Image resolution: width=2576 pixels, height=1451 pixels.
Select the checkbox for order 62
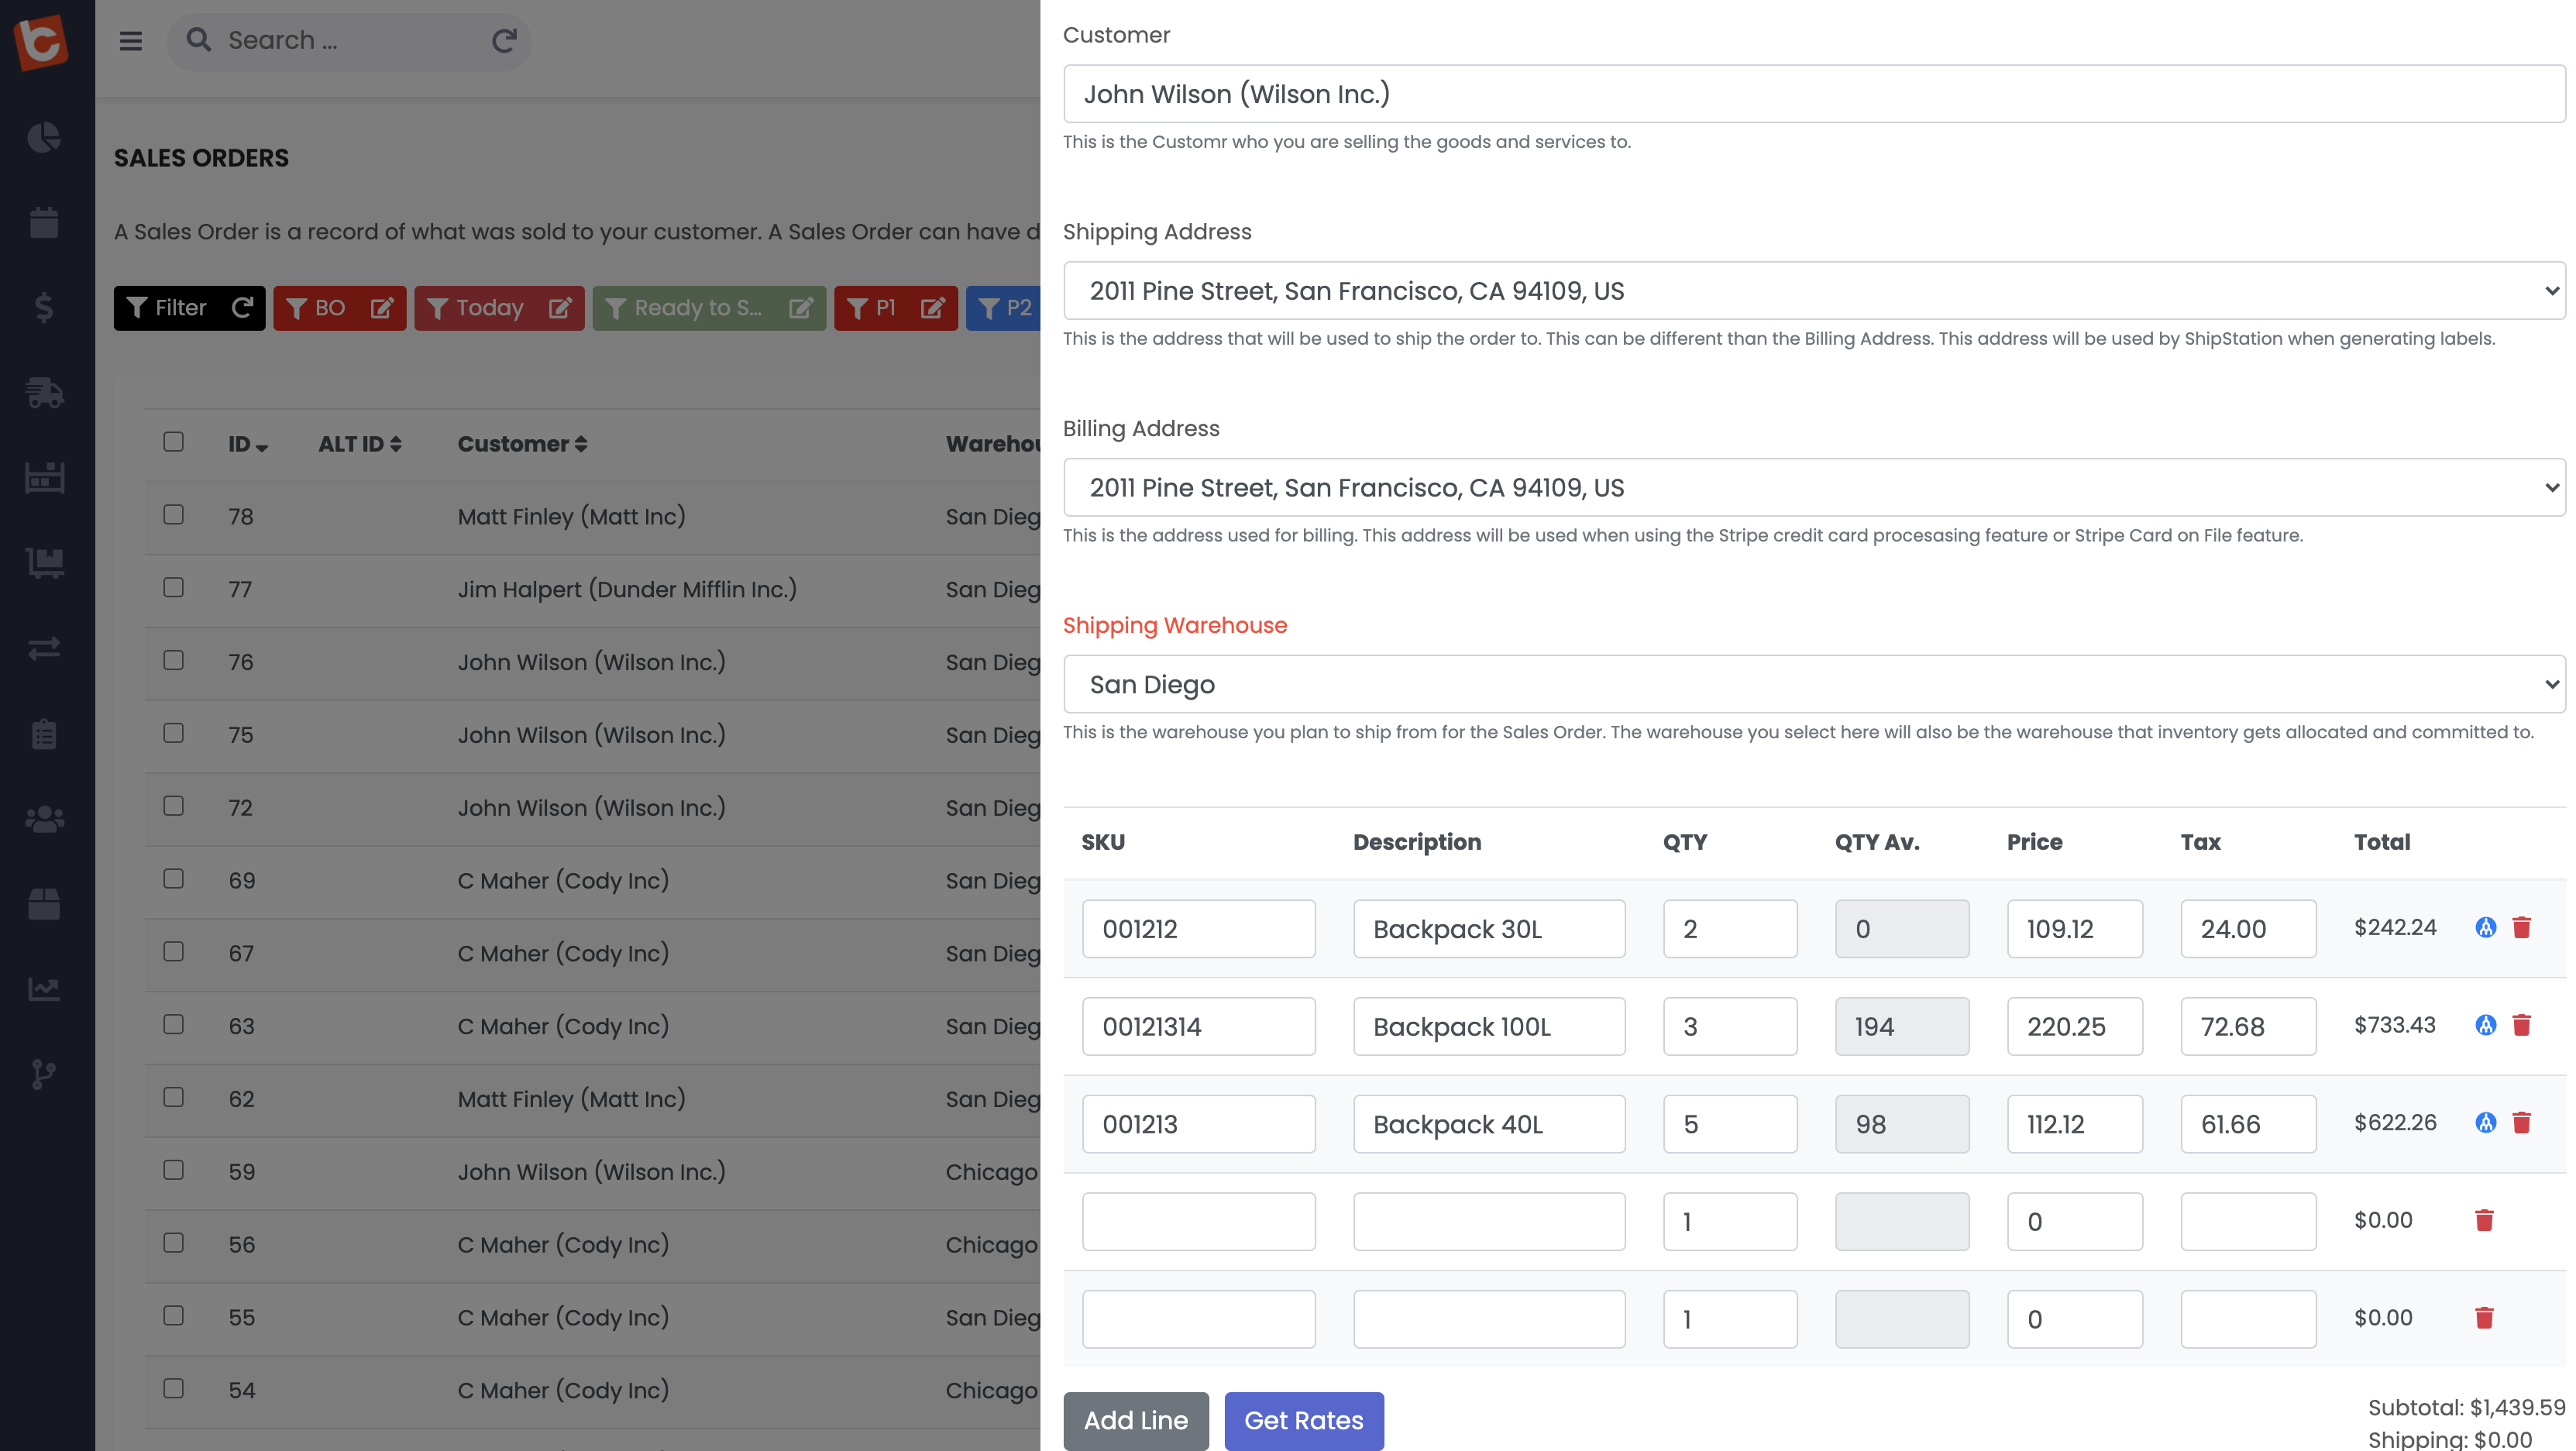click(x=173, y=1096)
